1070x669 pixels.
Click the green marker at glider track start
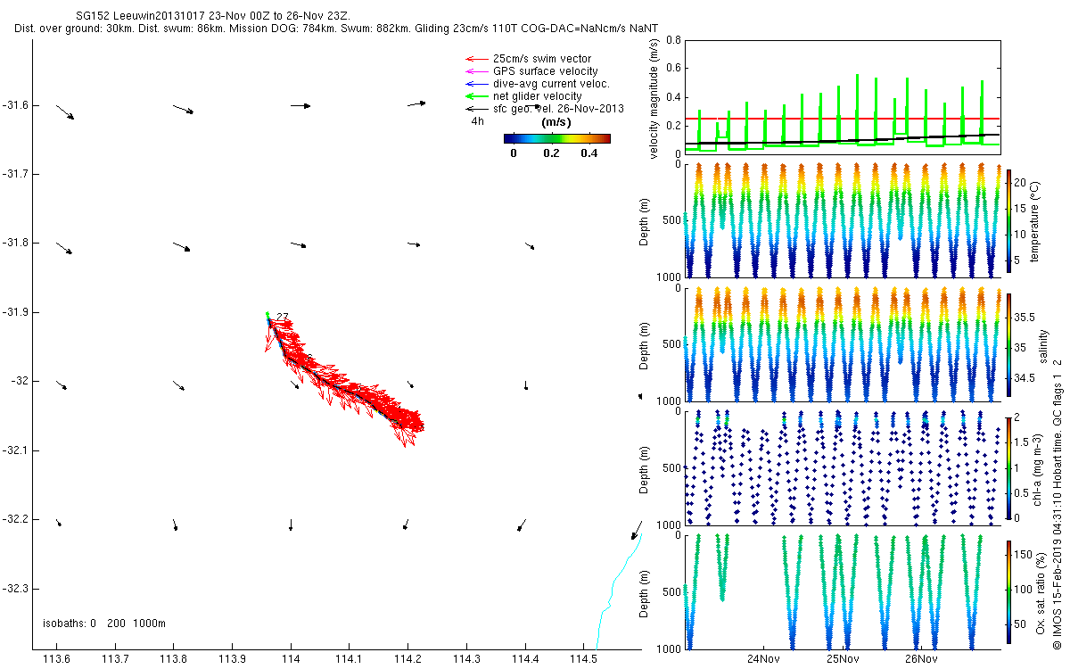coord(267,315)
